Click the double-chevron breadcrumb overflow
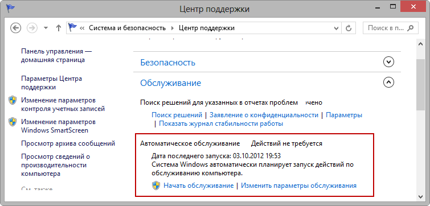430x206 pixels. 81,28
